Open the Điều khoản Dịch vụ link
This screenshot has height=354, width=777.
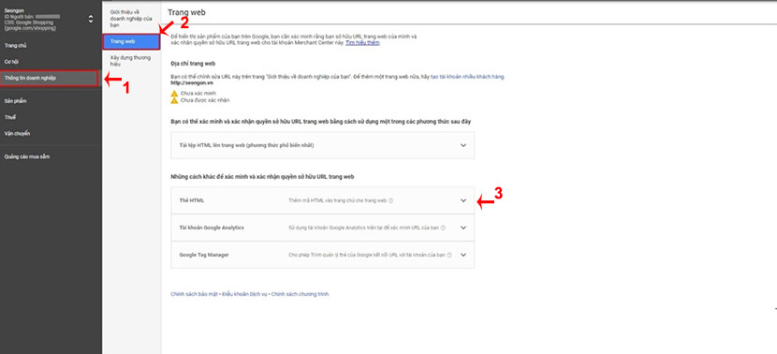[244, 294]
